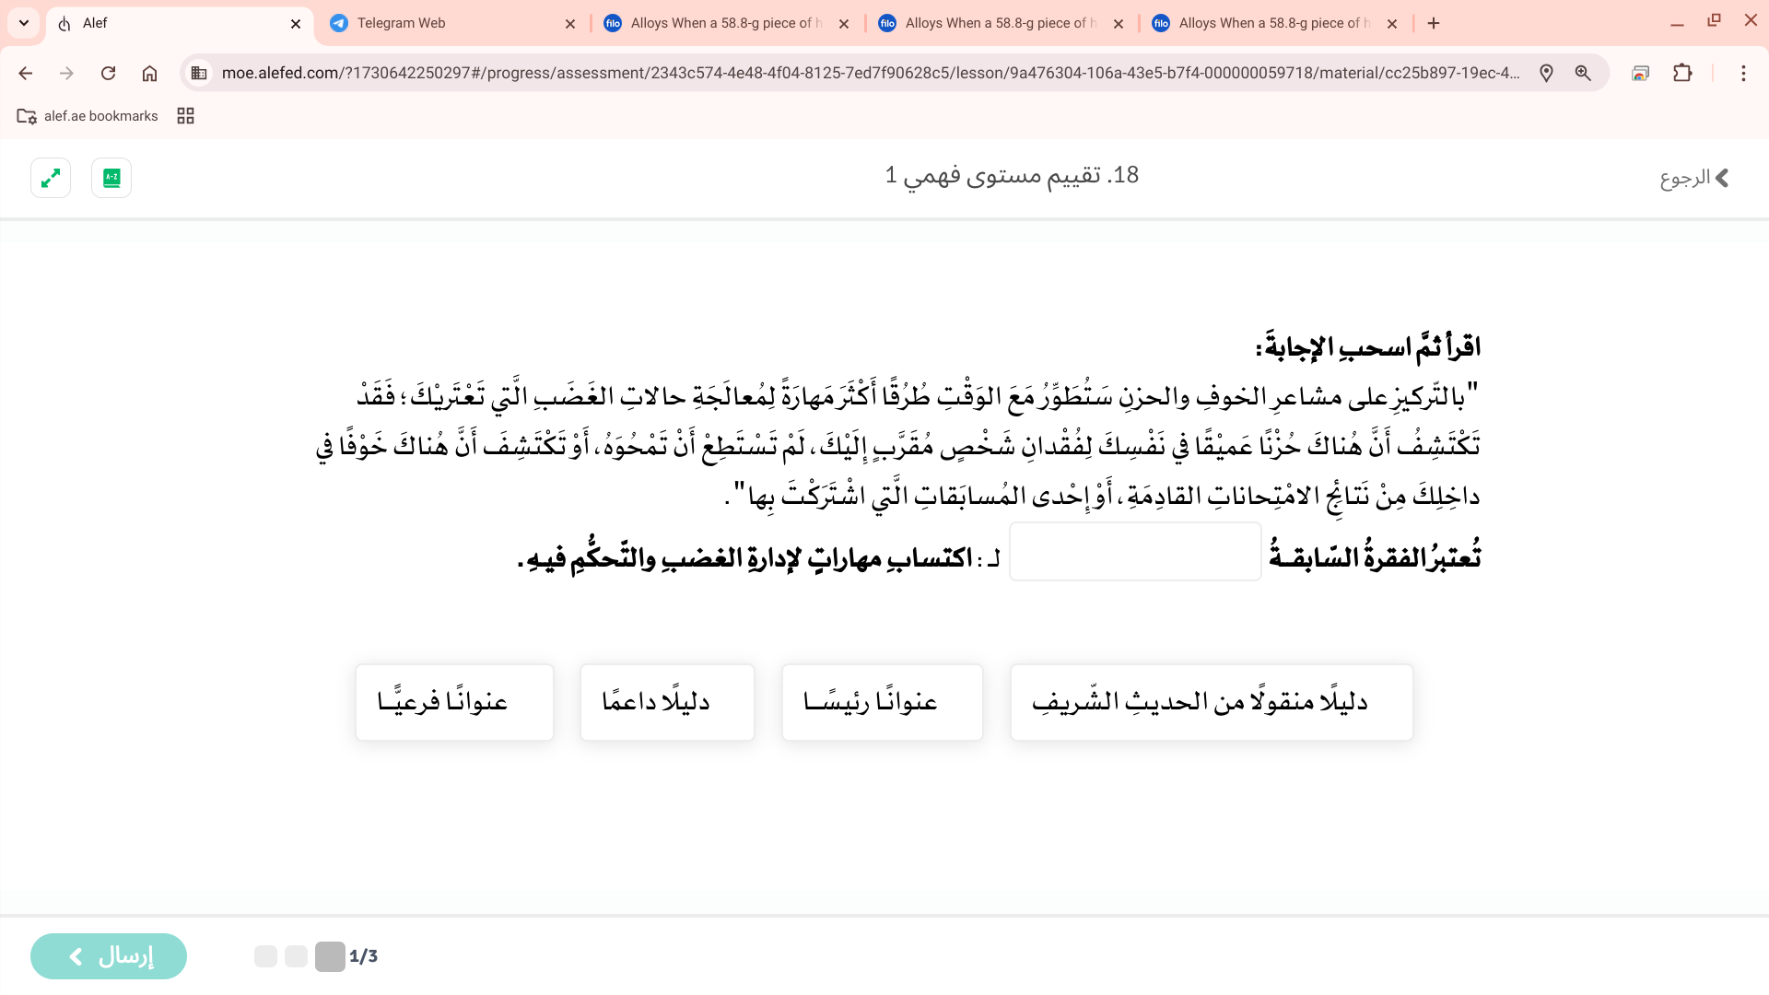Open a new browser tab

click(1434, 23)
